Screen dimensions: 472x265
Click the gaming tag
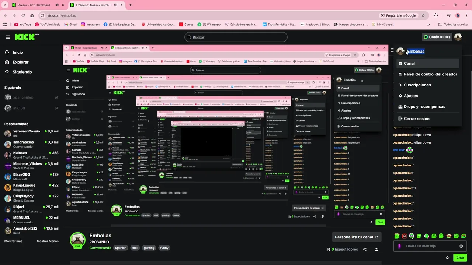tap(149, 248)
